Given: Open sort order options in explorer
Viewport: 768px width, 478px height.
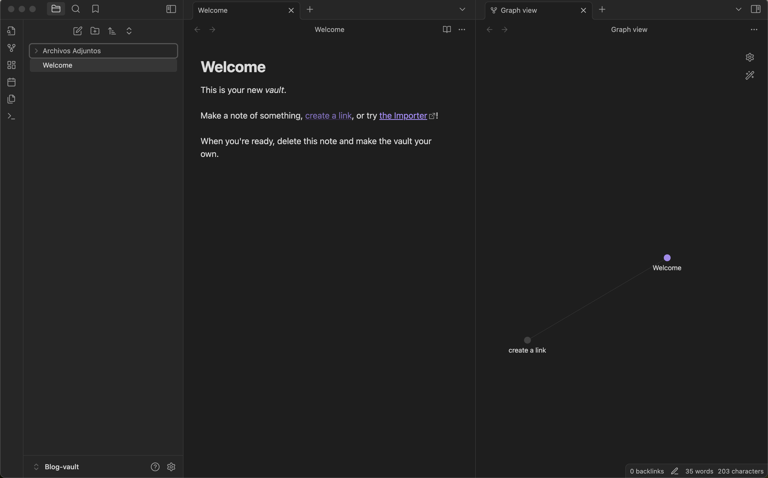Looking at the screenshot, I should [x=112, y=31].
